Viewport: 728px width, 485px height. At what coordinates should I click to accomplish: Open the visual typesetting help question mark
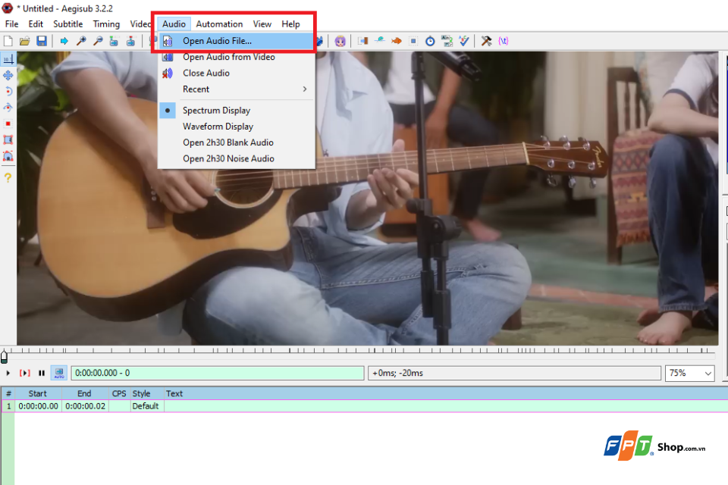(x=8, y=178)
